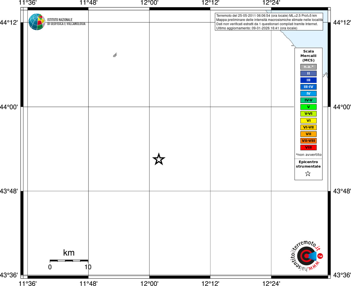Click the 'Scala Mercalli (MCS)' legend title
This screenshot has height=286, width=351.
point(309,56)
